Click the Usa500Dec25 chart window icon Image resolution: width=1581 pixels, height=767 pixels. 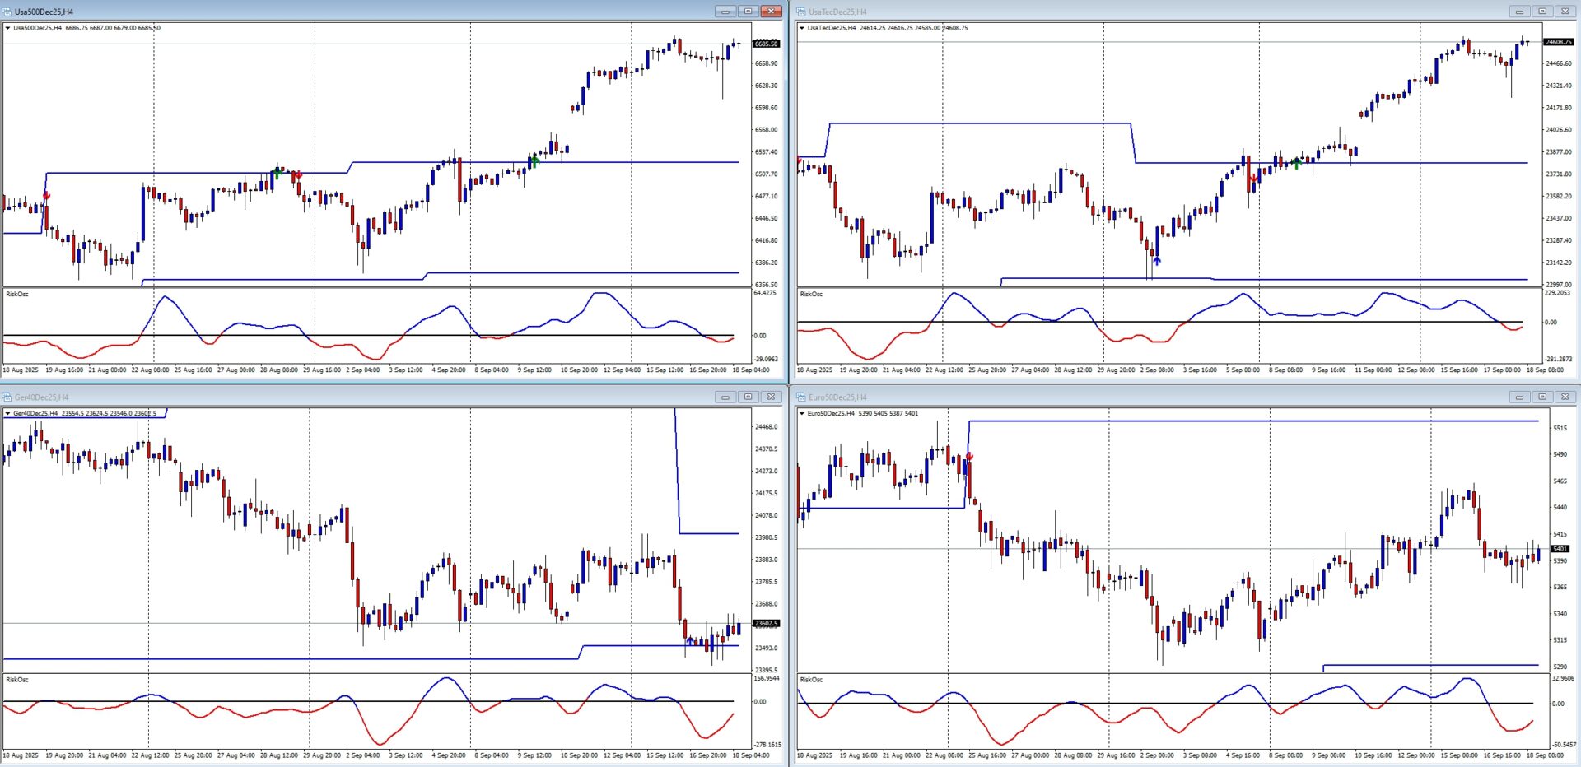(x=7, y=12)
